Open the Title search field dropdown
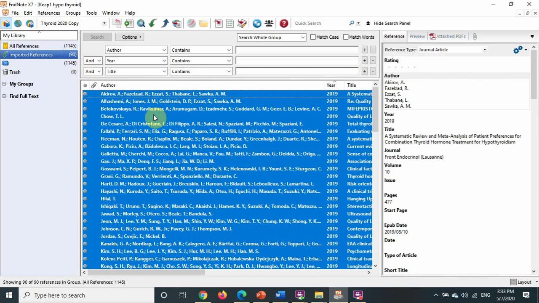Screen dimensions: 539x303 click(136, 72)
